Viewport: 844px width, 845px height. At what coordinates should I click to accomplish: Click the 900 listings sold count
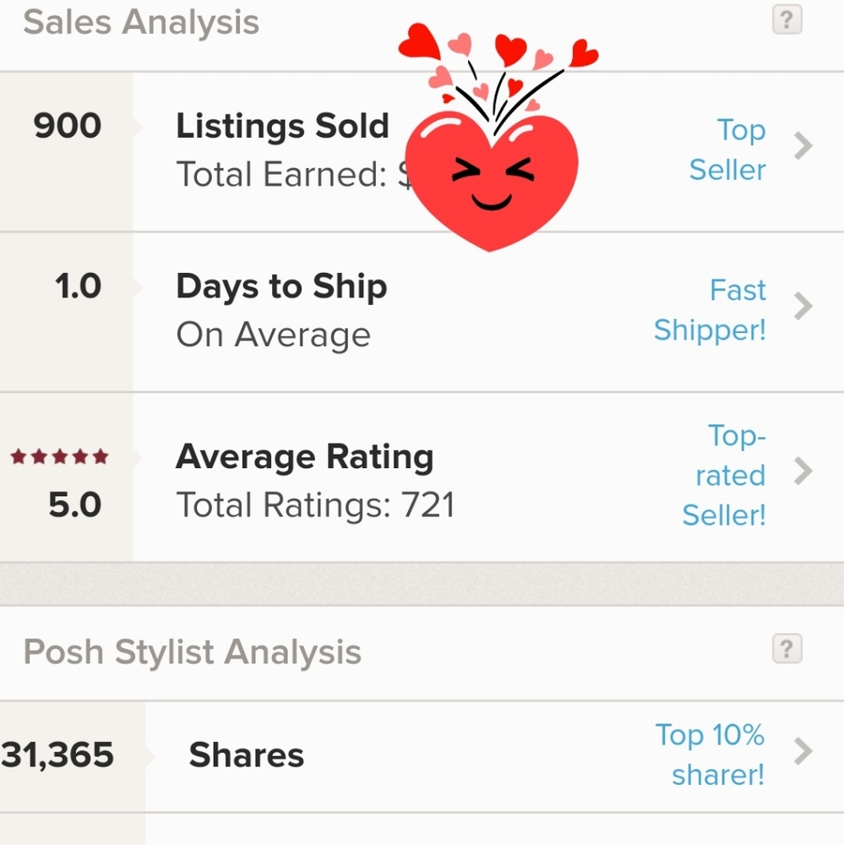tap(68, 126)
